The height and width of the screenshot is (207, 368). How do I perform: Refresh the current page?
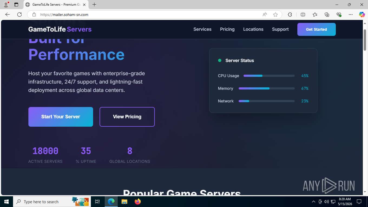(19, 15)
